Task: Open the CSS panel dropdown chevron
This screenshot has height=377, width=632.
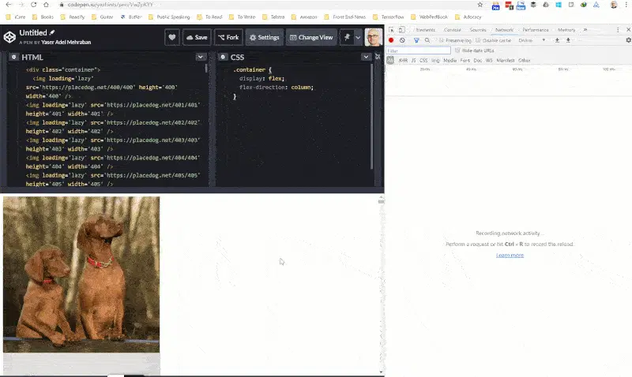Action: click(366, 57)
